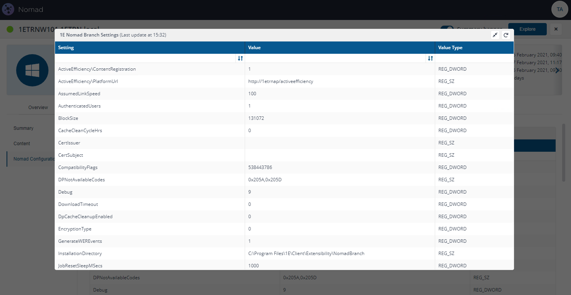Screen dimensions: 571x295
Task: Select the DownloadTimeout setting
Action: tap(78, 204)
